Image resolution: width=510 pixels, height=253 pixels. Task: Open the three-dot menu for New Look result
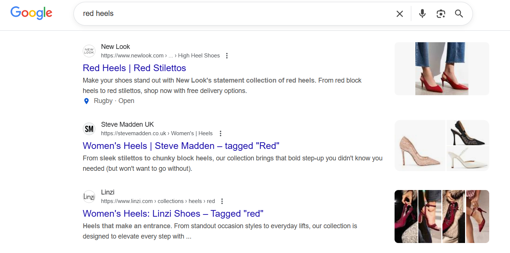[x=227, y=55]
